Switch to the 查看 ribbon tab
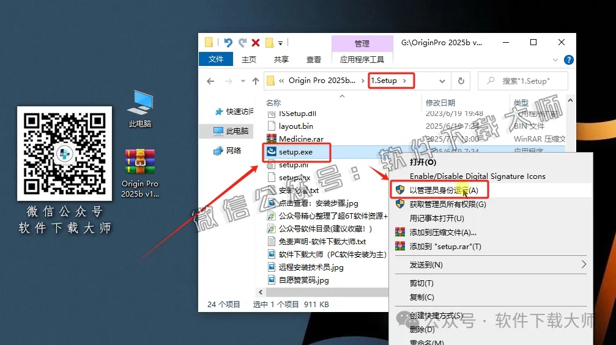This screenshot has width=616, height=345. pyautogui.click(x=313, y=59)
